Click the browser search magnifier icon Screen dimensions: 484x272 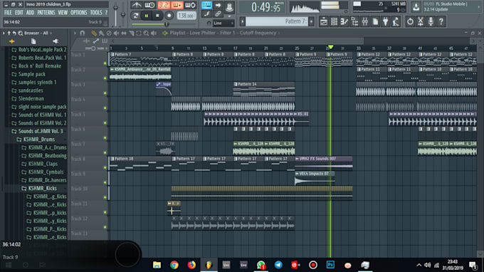[21, 33]
